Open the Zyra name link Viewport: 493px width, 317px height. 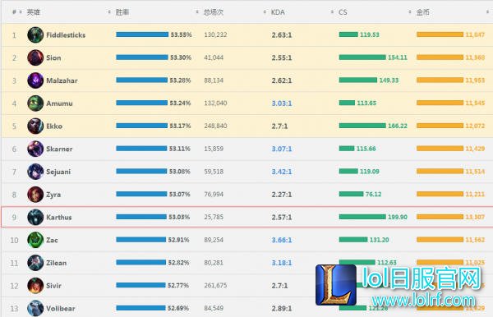[x=53, y=195]
